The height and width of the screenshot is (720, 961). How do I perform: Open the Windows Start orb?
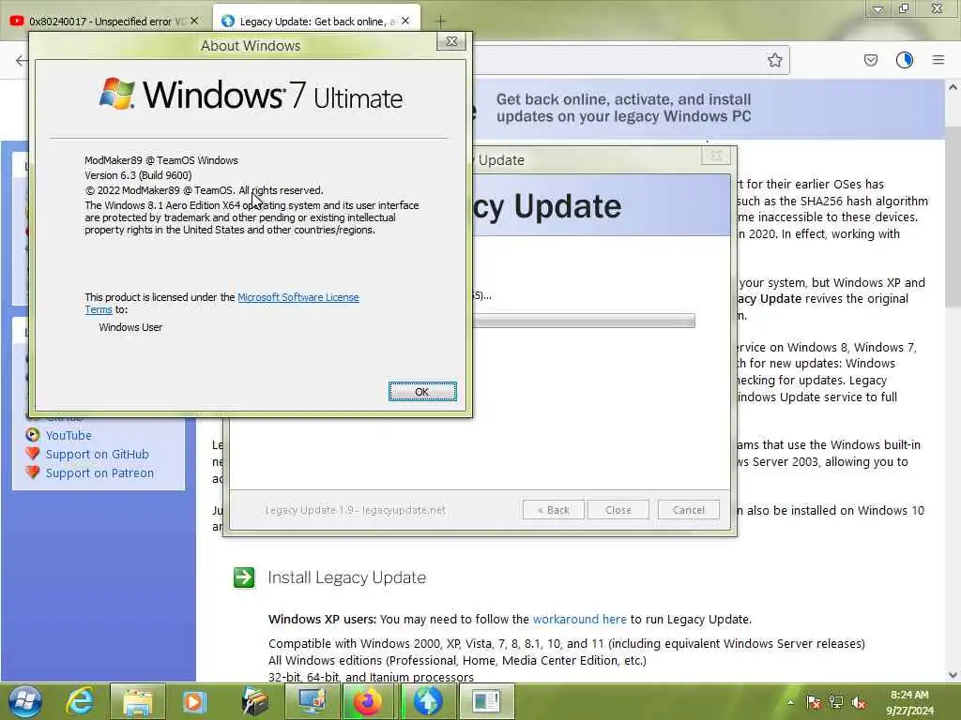click(24, 701)
